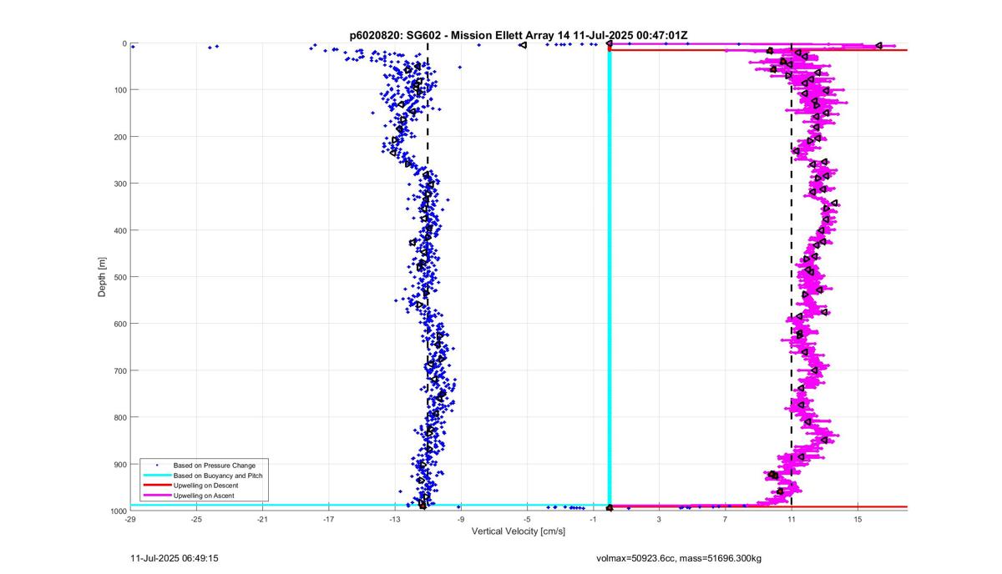Click the x-axis tick label '-9'

(x=460, y=519)
